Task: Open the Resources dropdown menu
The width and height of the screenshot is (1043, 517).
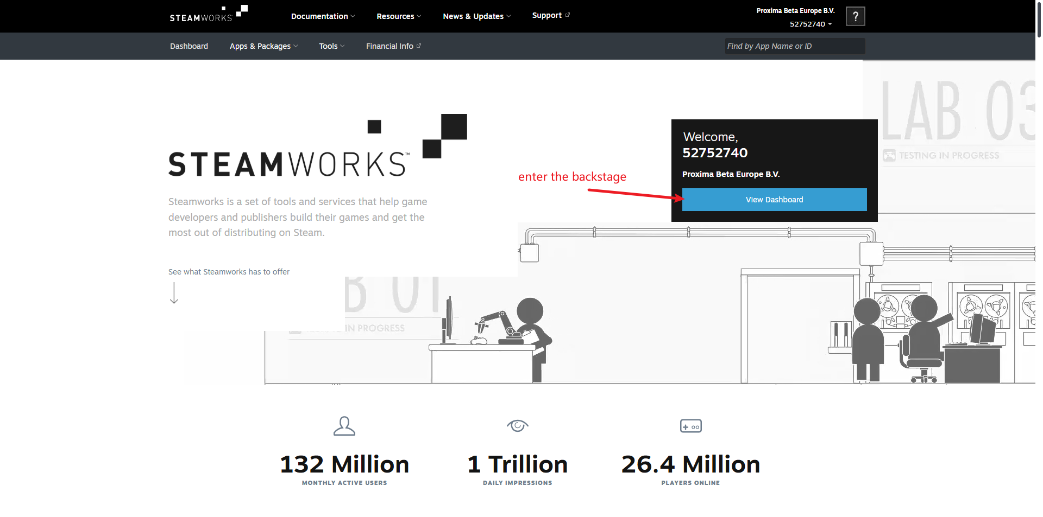Action: click(x=399, y=16)
